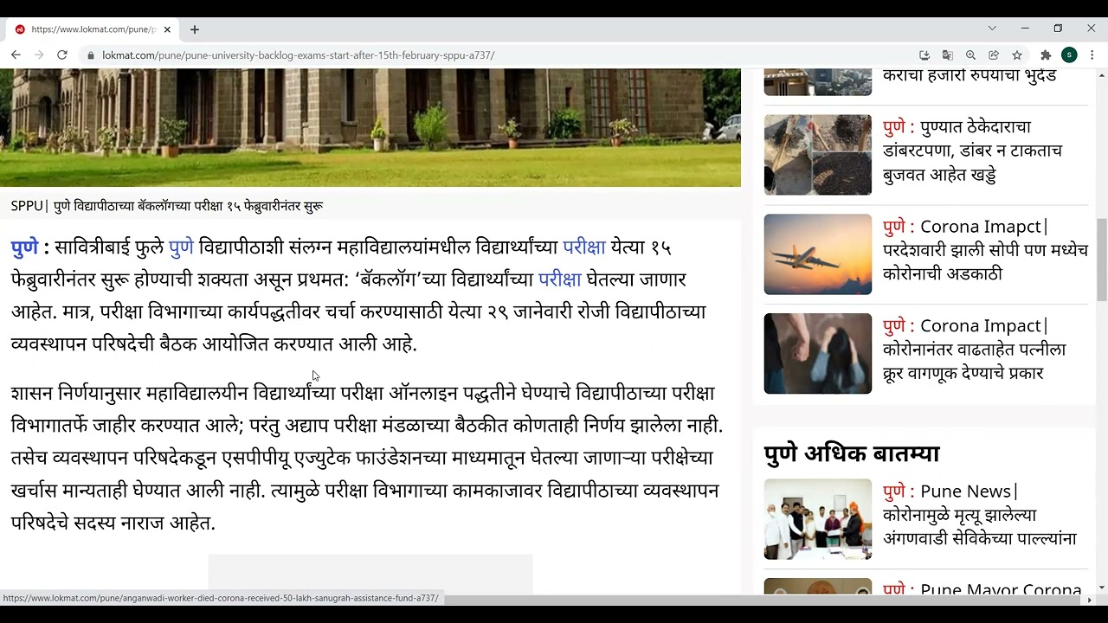Click the address bar URL
Image resolution: width=1108 pixels, height=623 pixels.
298,55
